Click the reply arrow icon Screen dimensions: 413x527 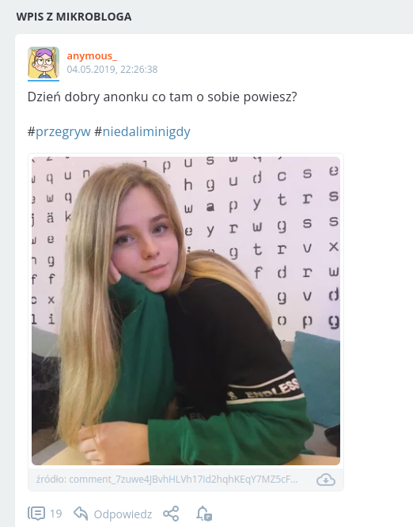(81, 514)
